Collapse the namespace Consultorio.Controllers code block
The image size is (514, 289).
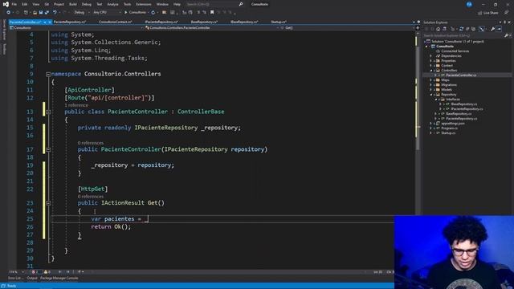coord(48,75)
